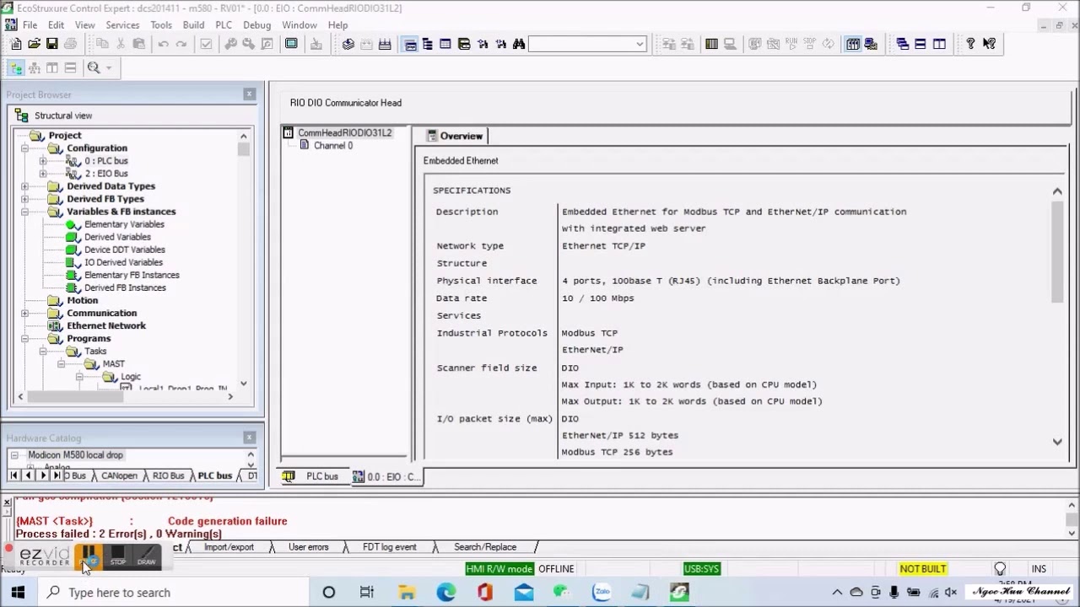Screen dimensions: 1080x607
Task: Click right arrow on Project Browser horizontal scrollbar
Action: 229,396
